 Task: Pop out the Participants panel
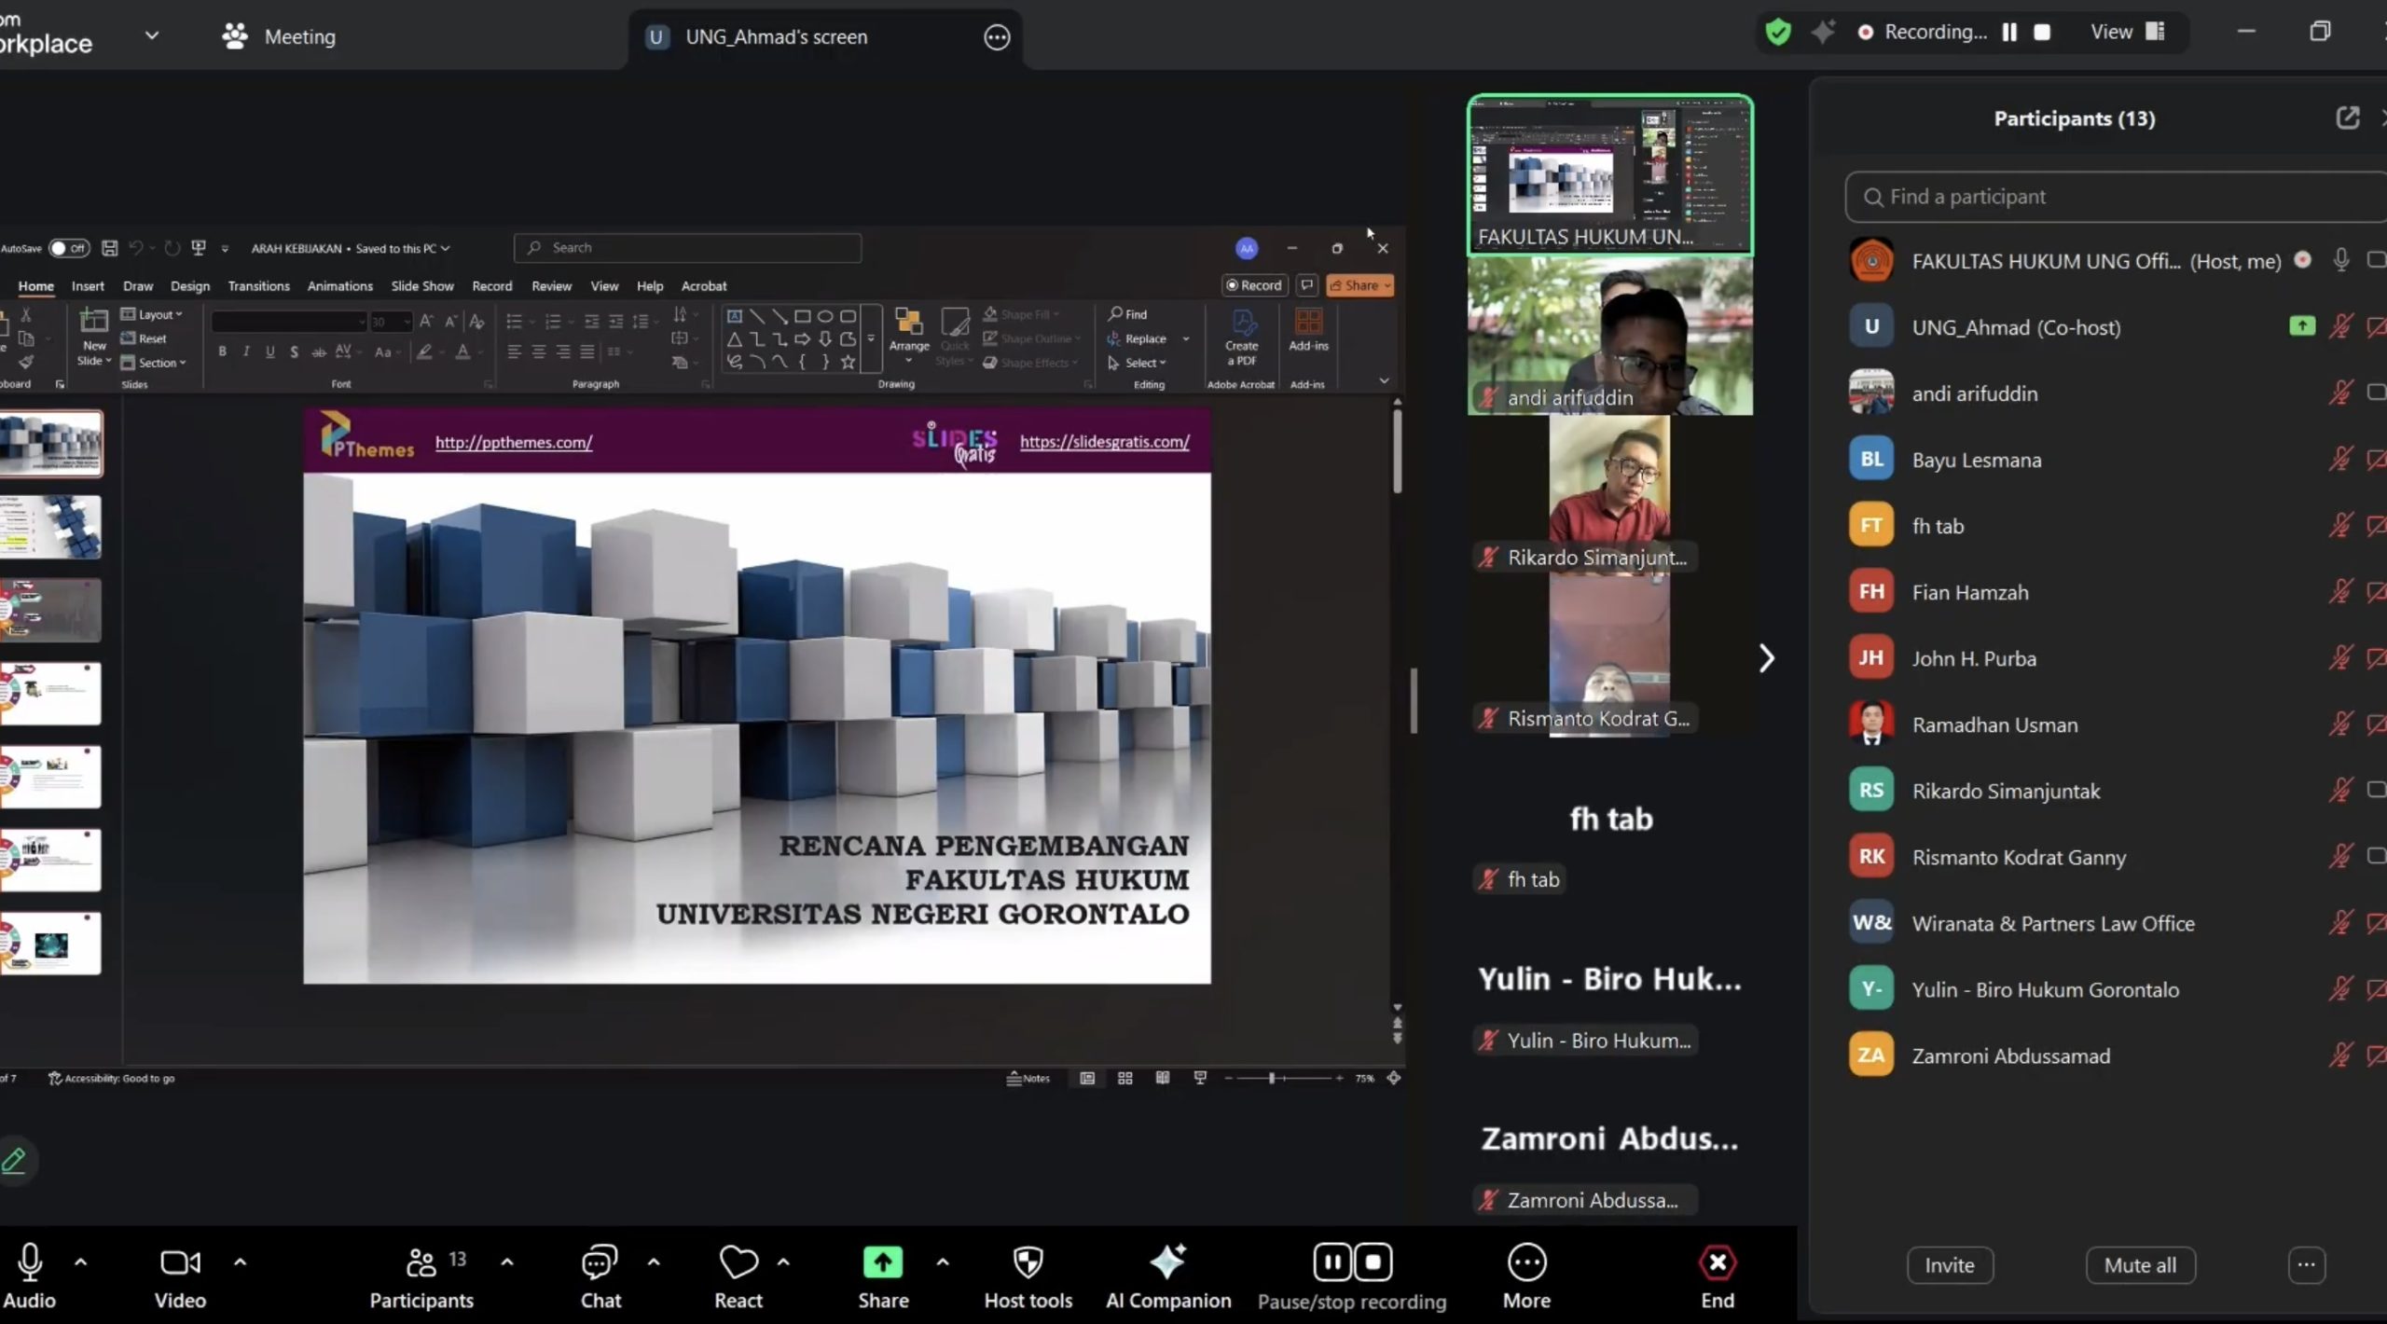[x=2347, y=118]
